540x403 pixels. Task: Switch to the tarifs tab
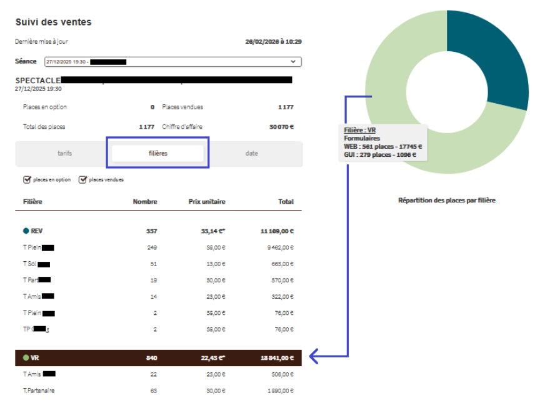coord(64,154)
